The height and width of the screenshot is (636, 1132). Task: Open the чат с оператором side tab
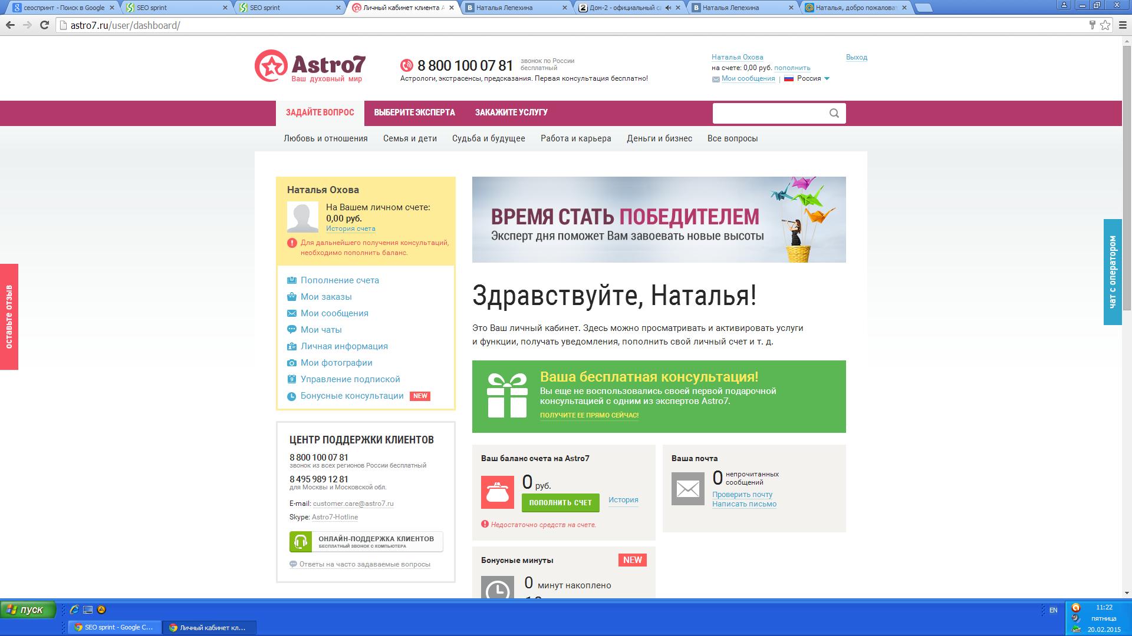coord(1113,272)
